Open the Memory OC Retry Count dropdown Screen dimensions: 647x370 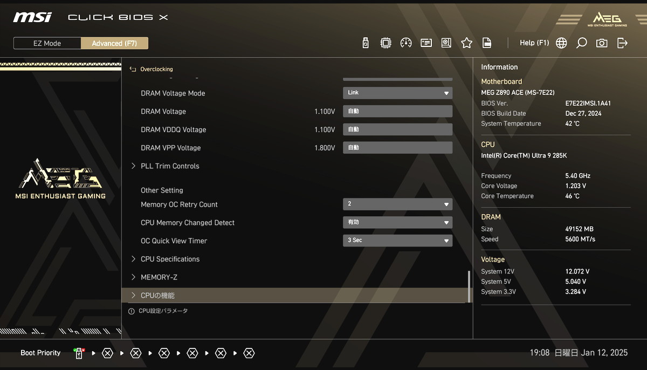tap(398, 204)
